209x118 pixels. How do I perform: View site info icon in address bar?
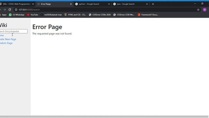(16, 10)
